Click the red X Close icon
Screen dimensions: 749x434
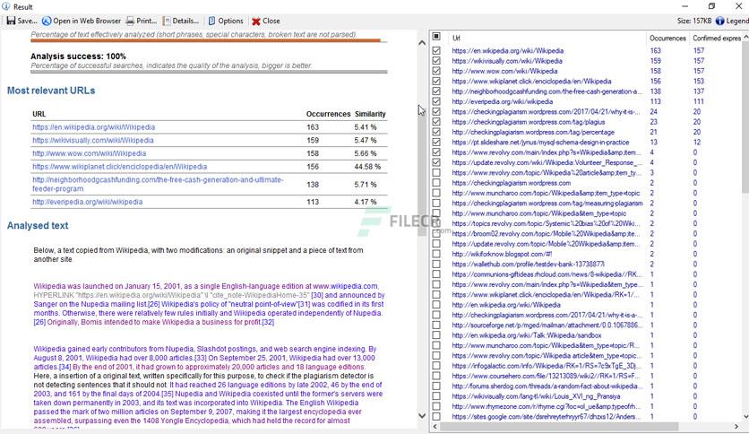[x=256, y=22]
